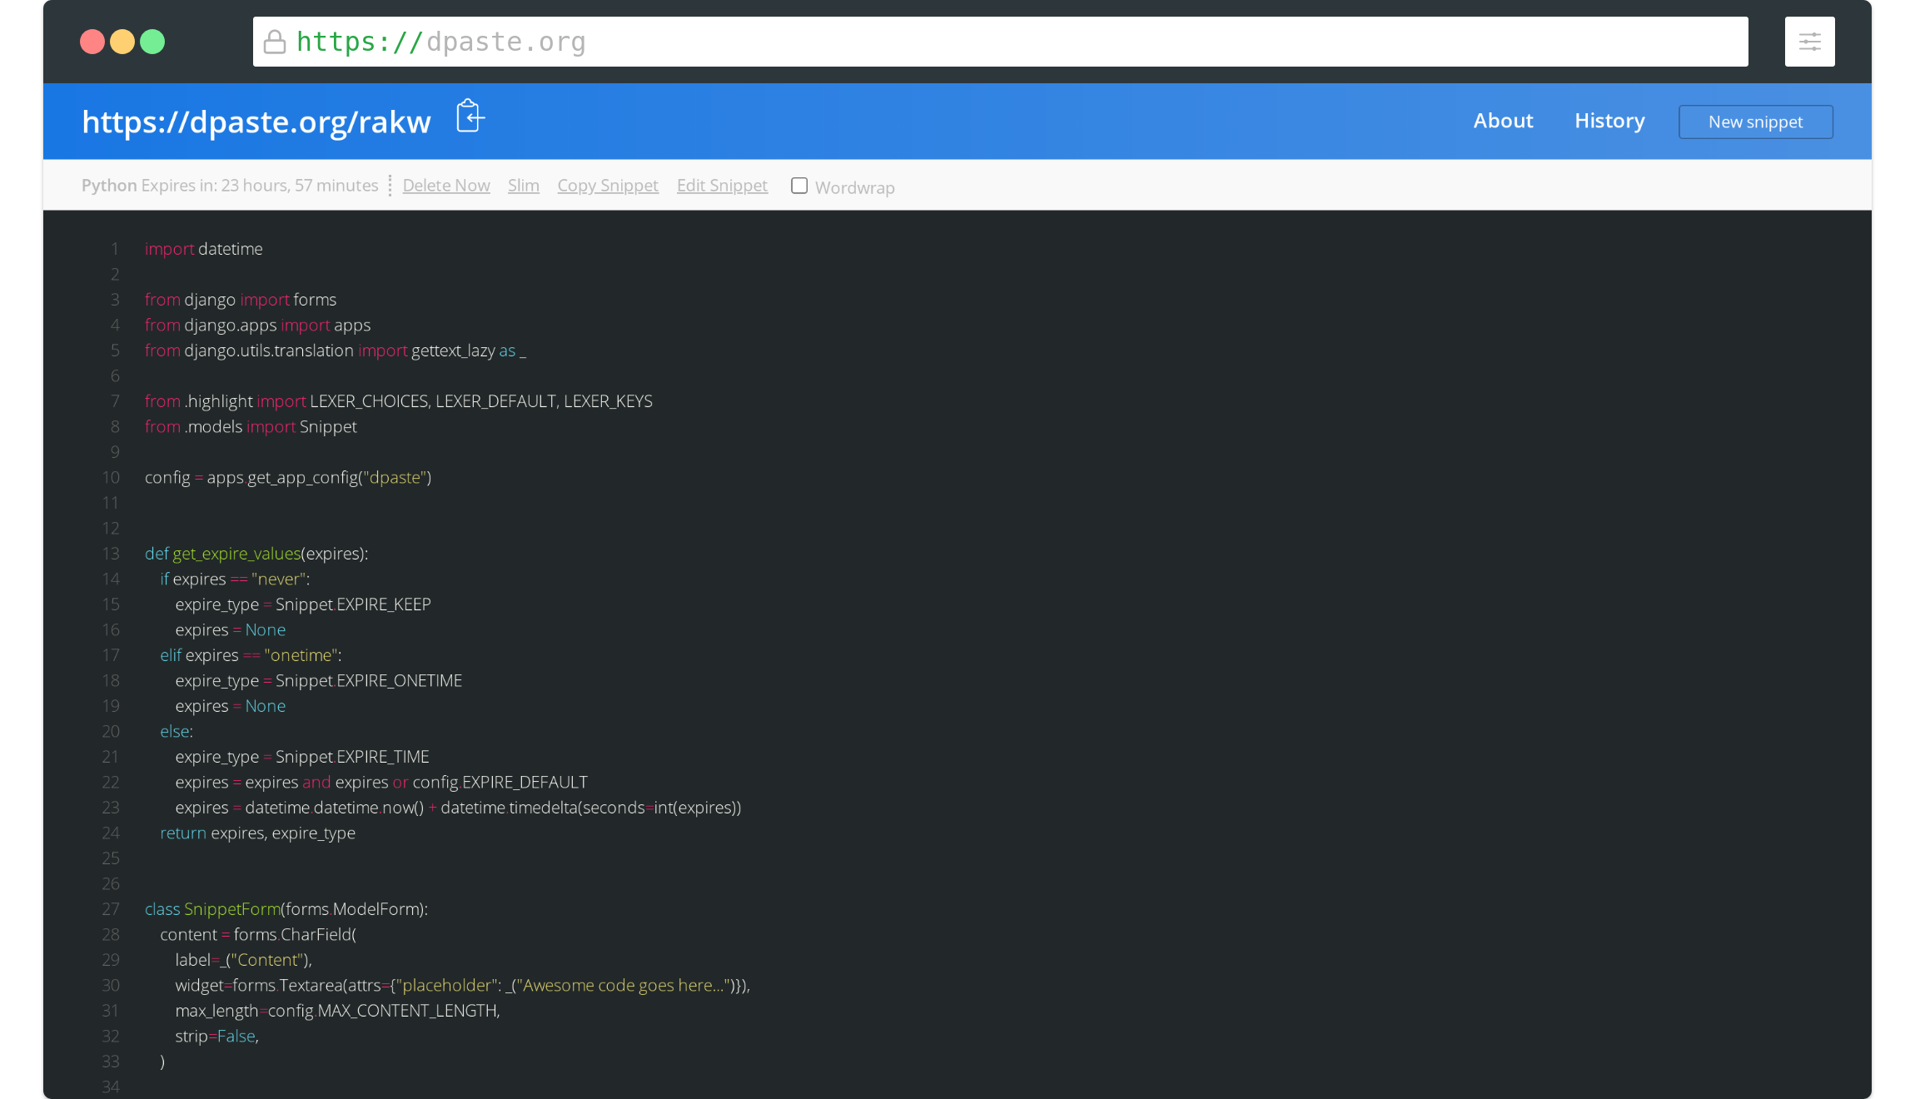Screen dimensions: 1915x1099
Task: Click line number 13
Action: [111, 554]
